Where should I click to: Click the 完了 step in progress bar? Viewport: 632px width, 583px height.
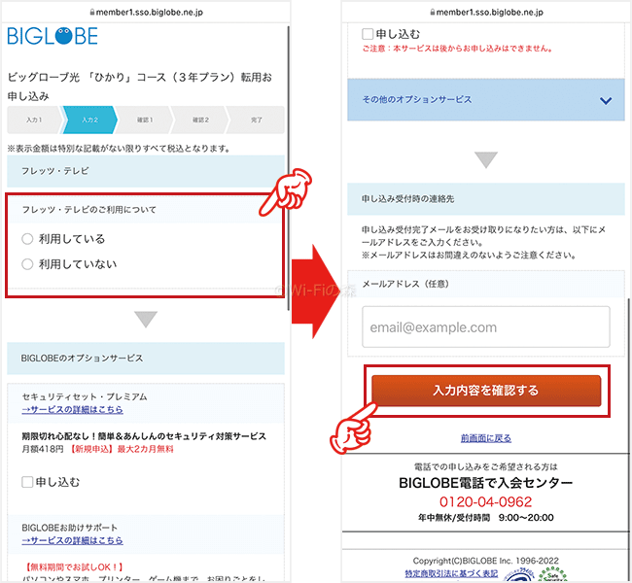257,120
